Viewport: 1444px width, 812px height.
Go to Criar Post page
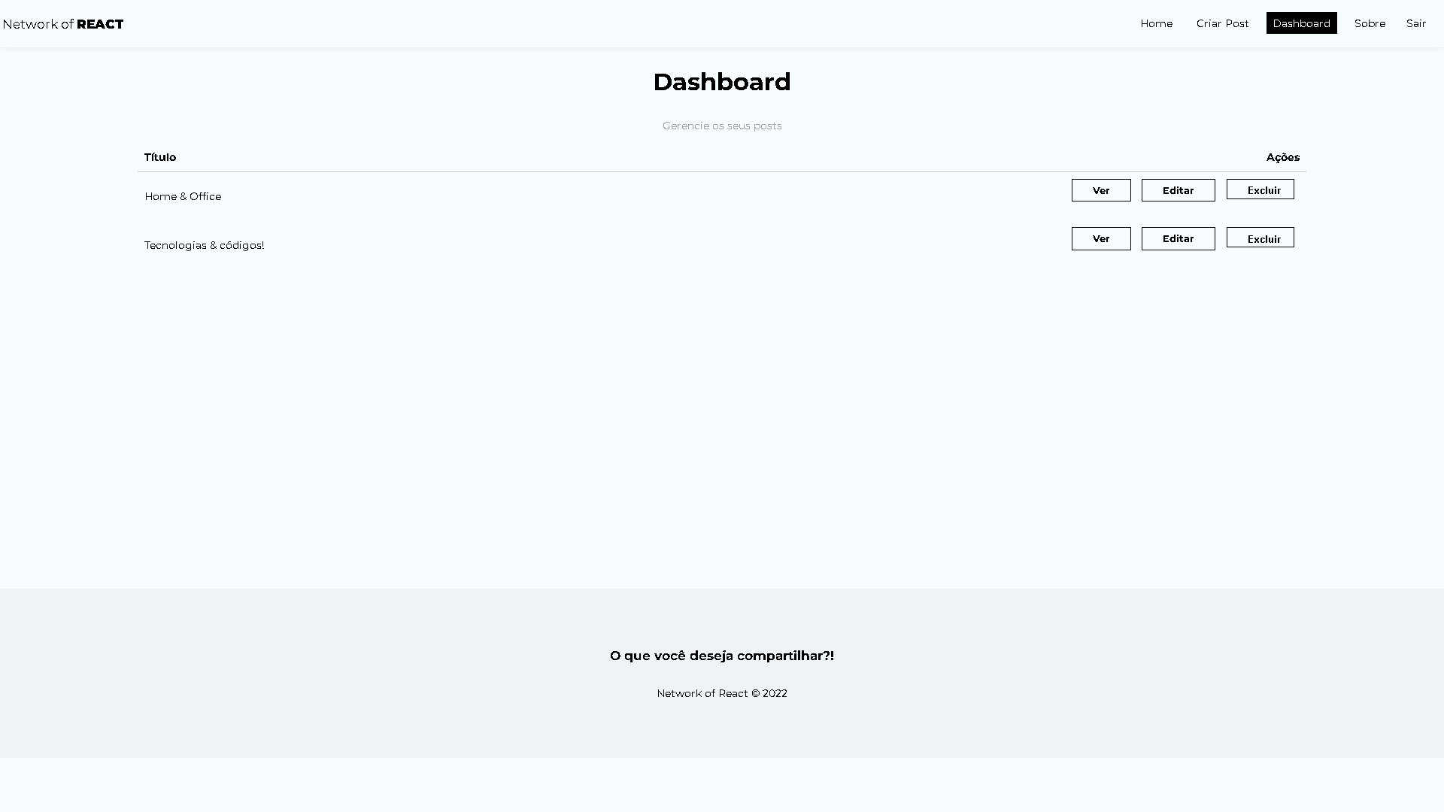click(1222, 23)
